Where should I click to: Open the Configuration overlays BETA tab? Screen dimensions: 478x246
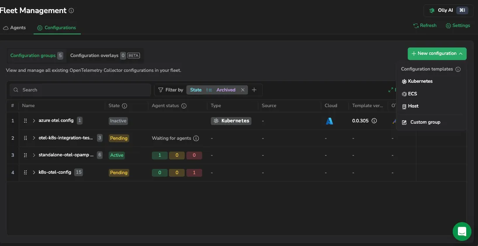(x=105, y=56)
